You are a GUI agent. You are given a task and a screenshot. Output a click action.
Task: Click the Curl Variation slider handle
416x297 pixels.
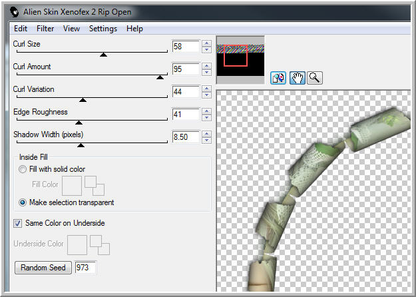pos(83,100)
